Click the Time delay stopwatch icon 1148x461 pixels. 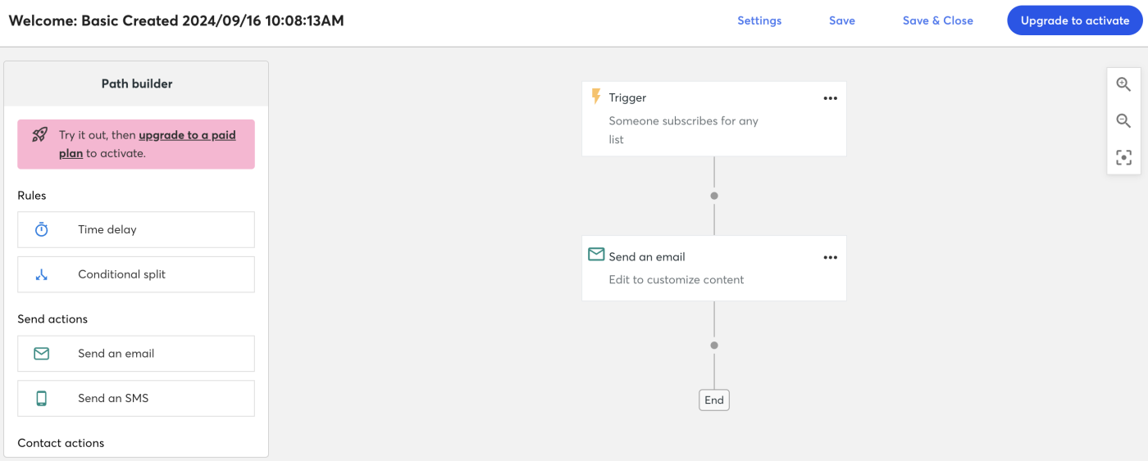pyautogui.click(x=42, y=230)
